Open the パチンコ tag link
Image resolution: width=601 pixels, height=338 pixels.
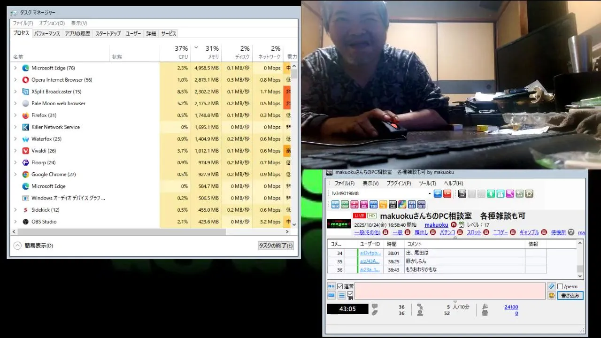[447, 232]
